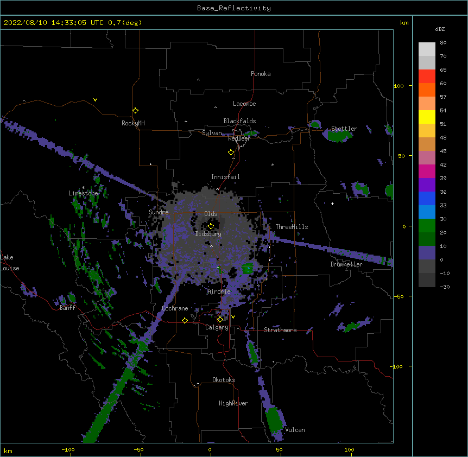Image resolution: width=468 pixels, height=457 pixels.
Task: Click the Lacombe label
Action: (244, 104)
